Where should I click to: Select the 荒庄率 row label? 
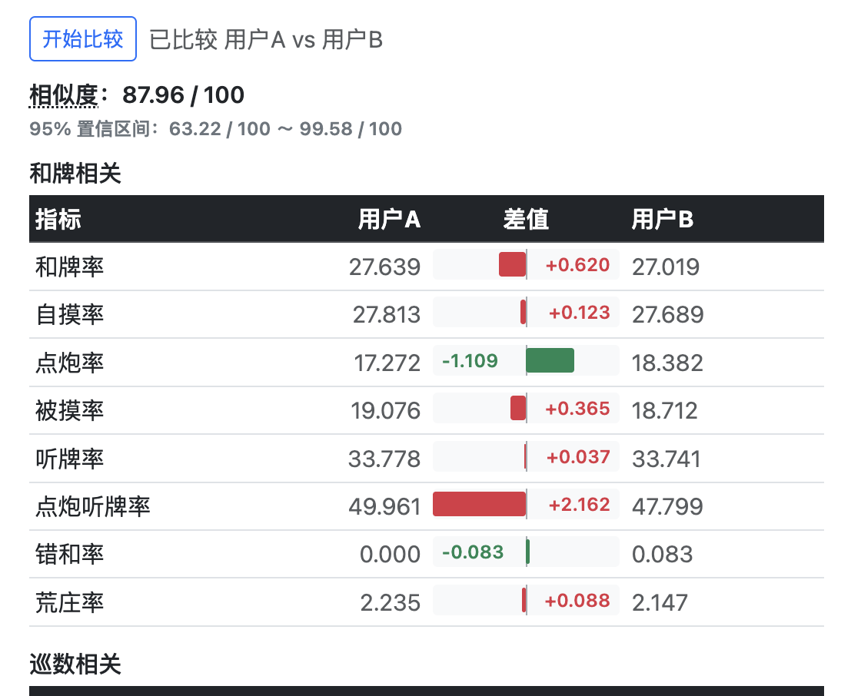tap(70, 603)
